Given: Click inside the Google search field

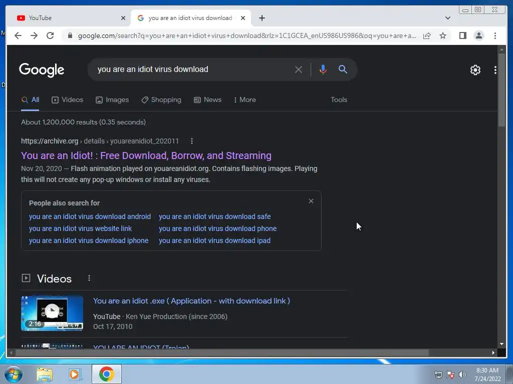Looking at the screenshot, I should coord(193,69).
